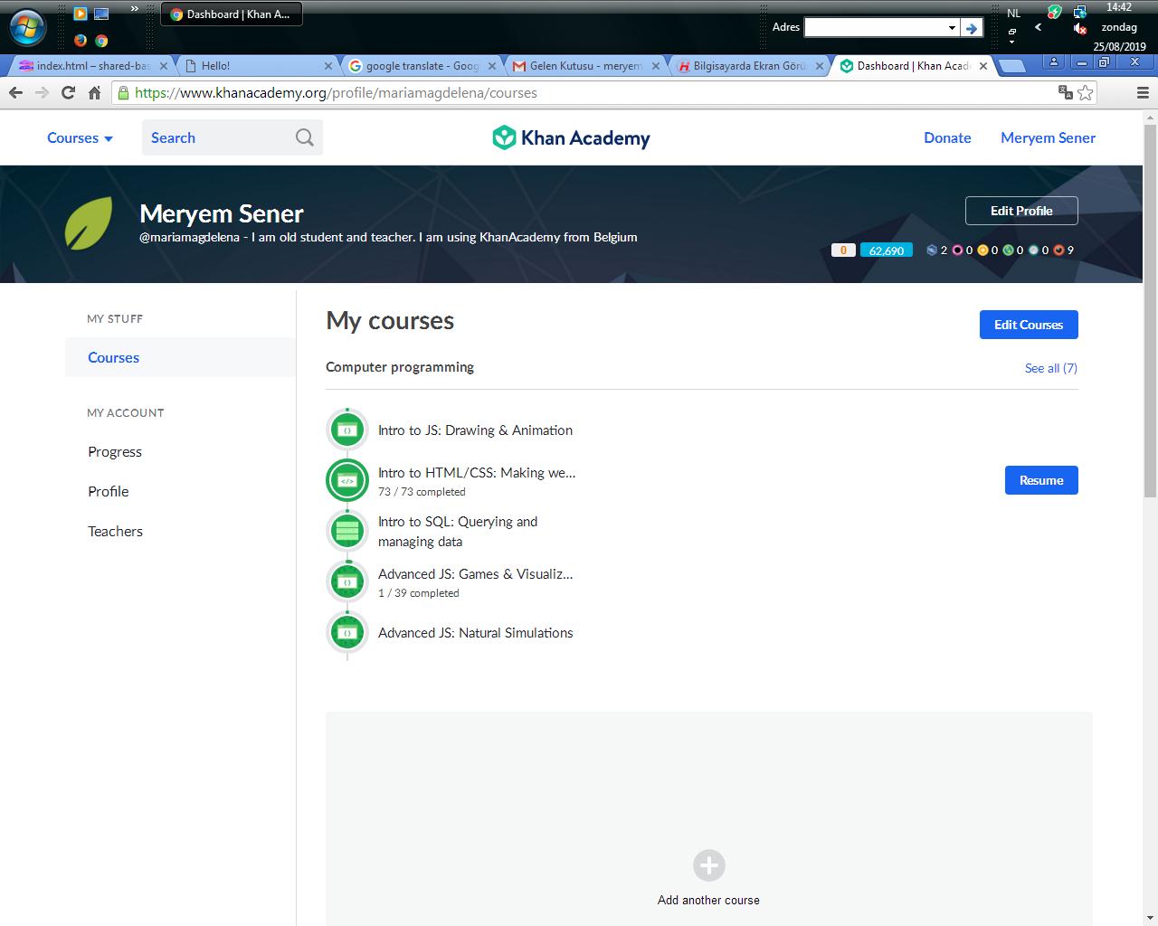Launch Chrome from the quick launch bar
1158x926 pixels.
coord(101,40)
